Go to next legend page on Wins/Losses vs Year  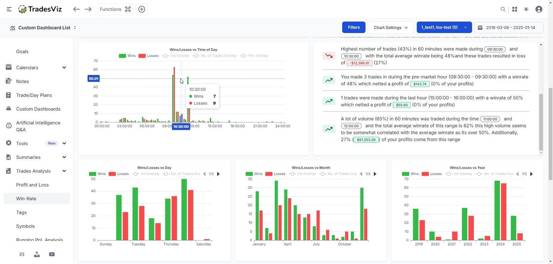point(531,174)
